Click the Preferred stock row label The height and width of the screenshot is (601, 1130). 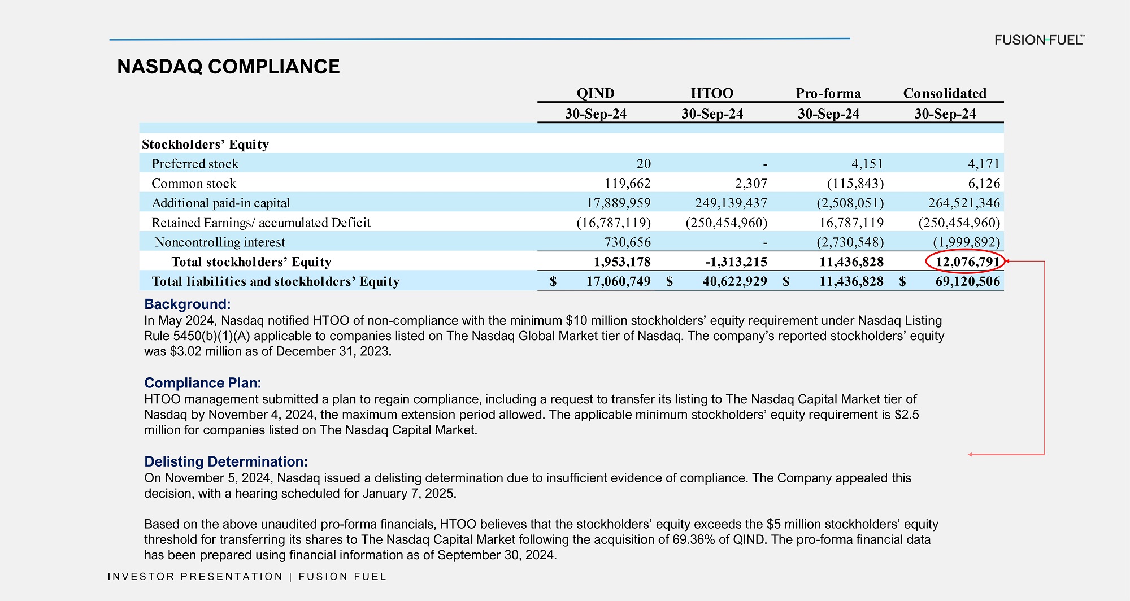click(195, 164)
